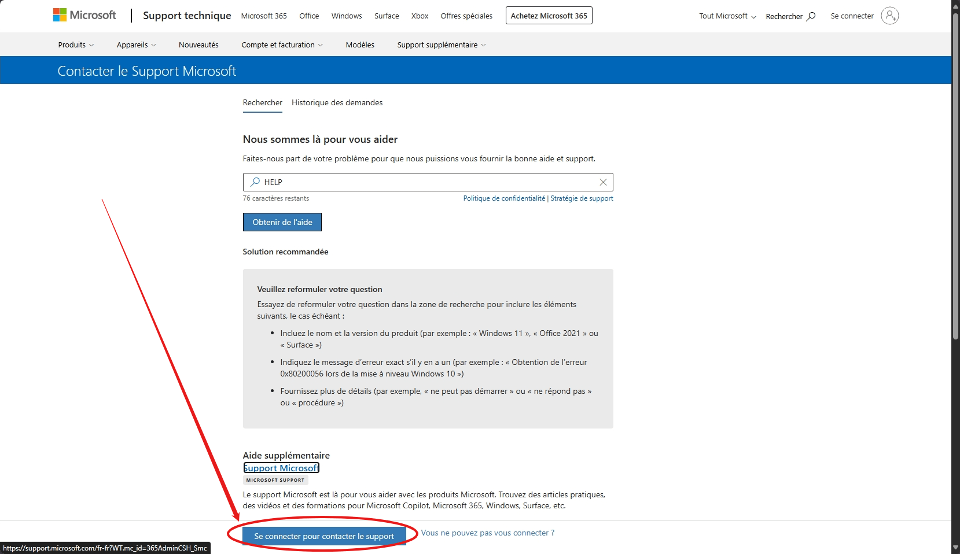Click into the HELP search input field
This screenshot has height=554, width=960.
428,182
